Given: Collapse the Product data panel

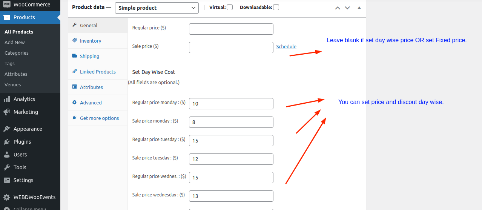Looking at the screenshot, I should pos(359,8).
